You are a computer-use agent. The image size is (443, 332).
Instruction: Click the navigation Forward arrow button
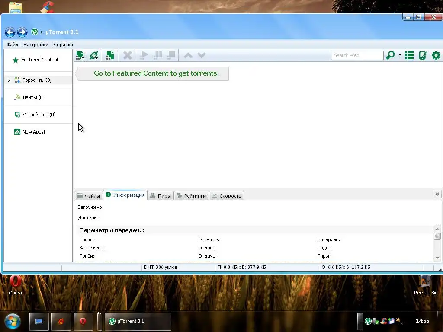[x=22, y=32]
